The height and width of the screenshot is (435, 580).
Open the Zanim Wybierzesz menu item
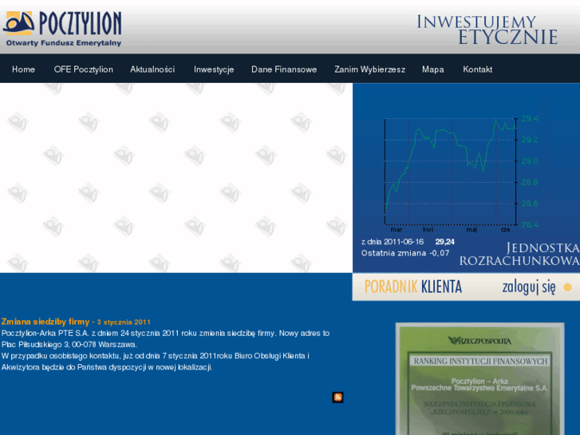pyautogui.click(x=370, y=69)
